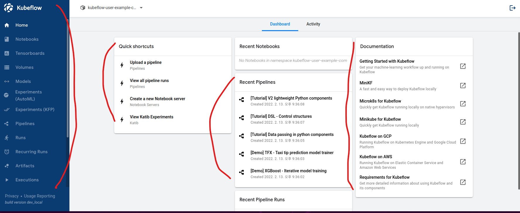Image resolution: width=520 pixels, height=213 pixels.
Task: Open external link icon for Getting Started with Kubeflow
Action: tap(463, 66)
